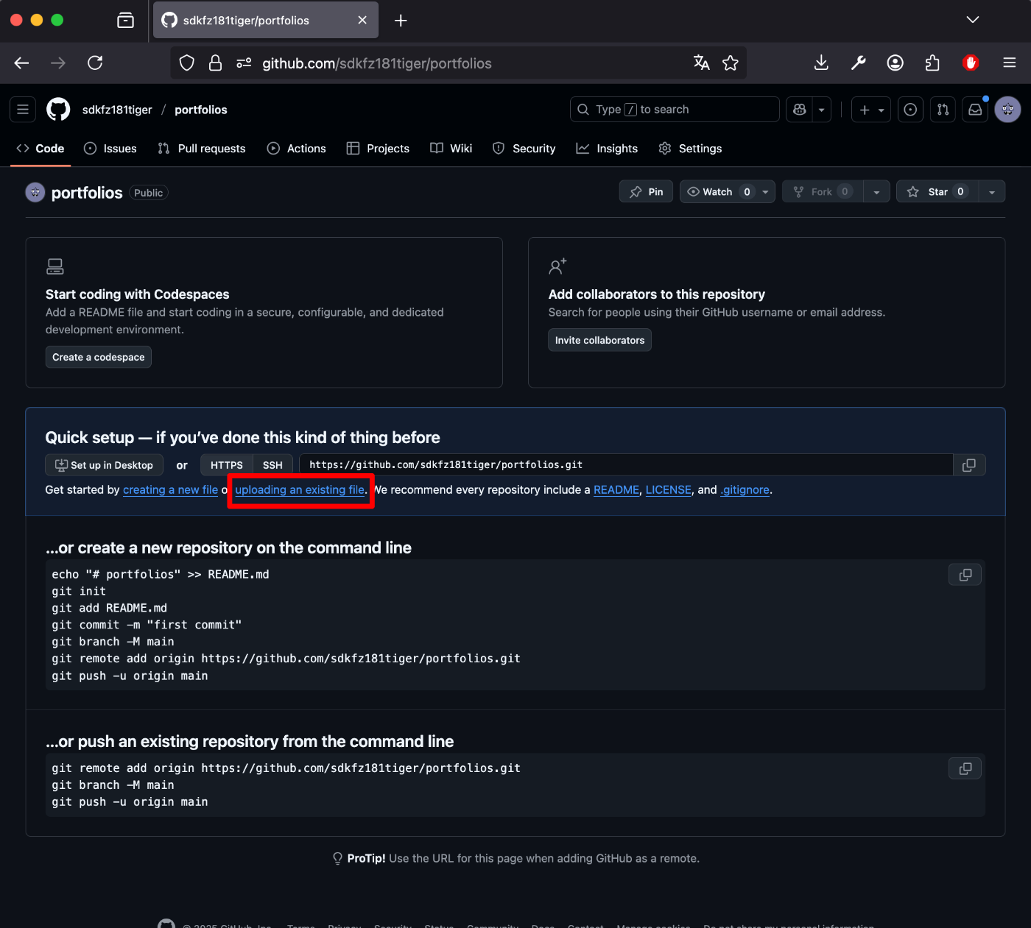Copy the push existing repository commands
Image resolution: width=1031 pixels, height=928 pixels.
(965, 768)
